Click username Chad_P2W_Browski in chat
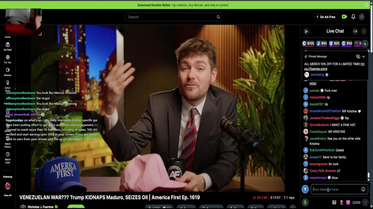The image size is (373, 209). coord(323,171)
